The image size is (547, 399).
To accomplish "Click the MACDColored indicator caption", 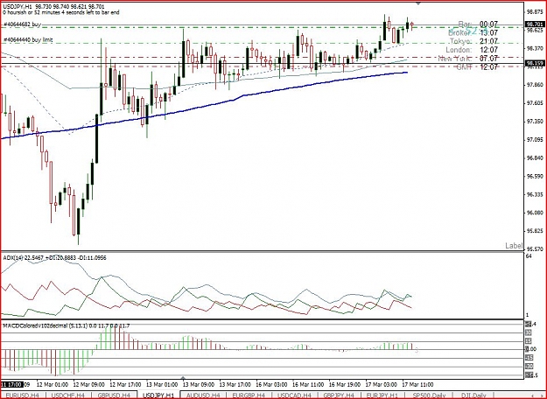I will tap(66, 325).
